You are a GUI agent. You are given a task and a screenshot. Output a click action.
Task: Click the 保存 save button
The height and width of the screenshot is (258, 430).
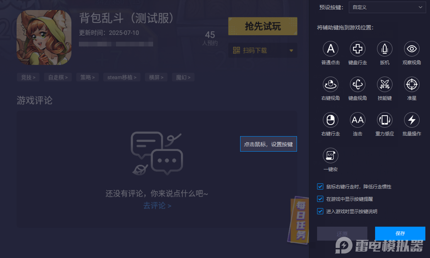coord(400,234)
